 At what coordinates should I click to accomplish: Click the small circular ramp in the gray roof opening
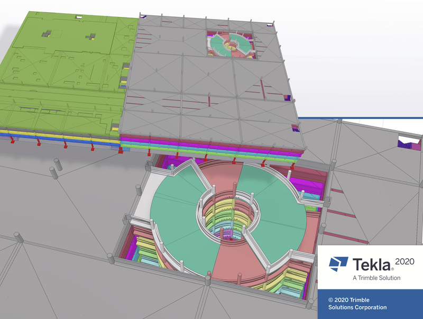[x=231, y=44]
